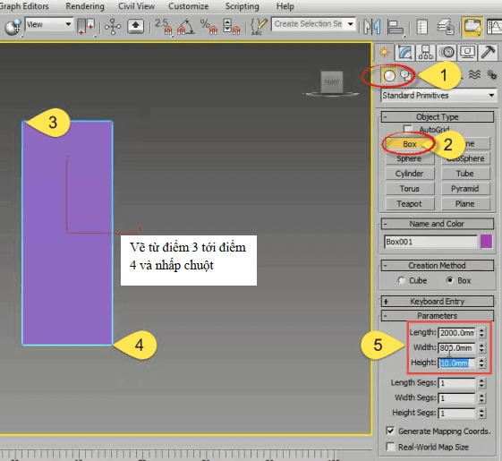502x461 pixels.
Task: Open the Curve Editor icon
Action: [494, 27]
